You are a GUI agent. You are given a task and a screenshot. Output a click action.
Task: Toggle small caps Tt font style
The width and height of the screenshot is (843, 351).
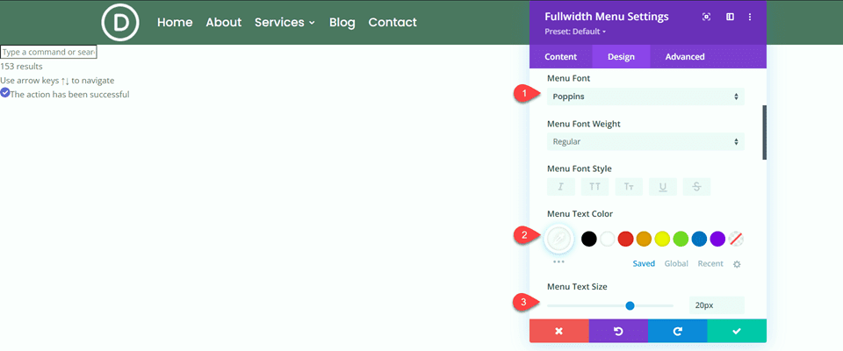629,187
